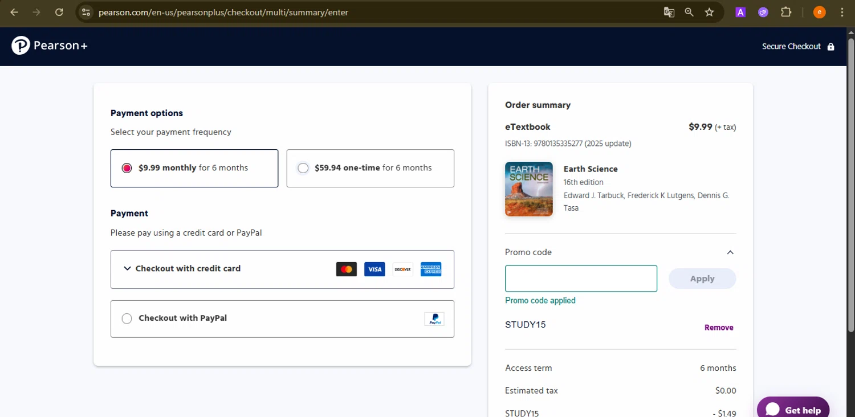Click the Get help chat bubble icon
This screenshot has height=417, width=855.
[772, 410]
